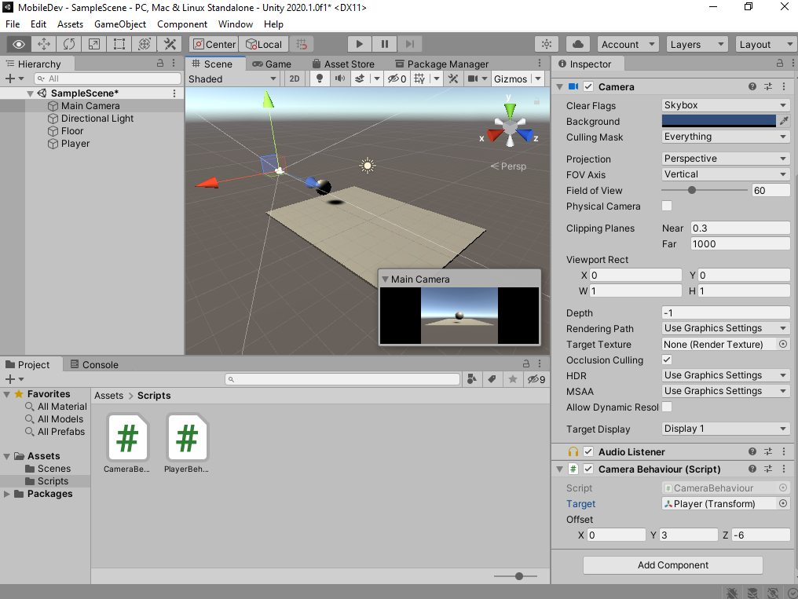The image size is (798, 599).
Task: Click the Unity Cloud icon in the toolbar
Action: tap(577, 44)
